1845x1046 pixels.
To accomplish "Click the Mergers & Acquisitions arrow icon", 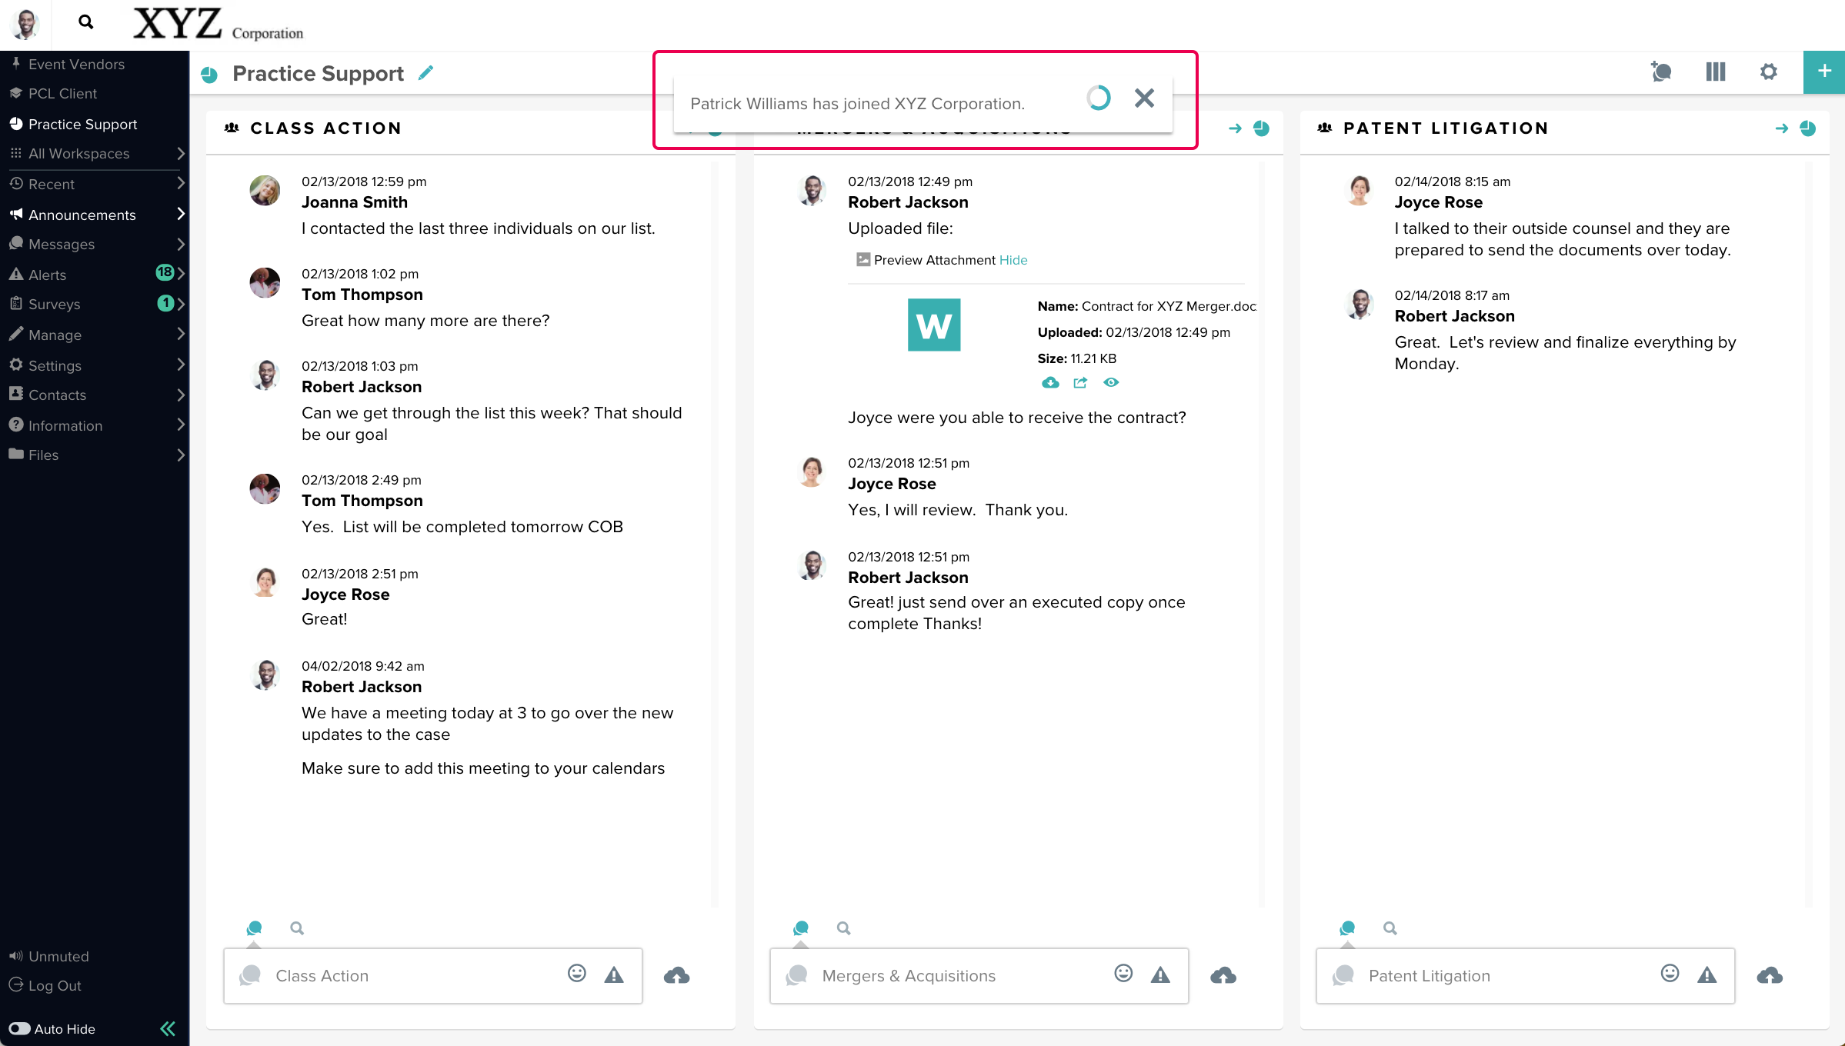I will [1235, 128].
